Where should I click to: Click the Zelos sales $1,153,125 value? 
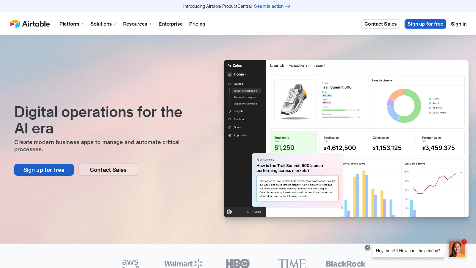387,148
